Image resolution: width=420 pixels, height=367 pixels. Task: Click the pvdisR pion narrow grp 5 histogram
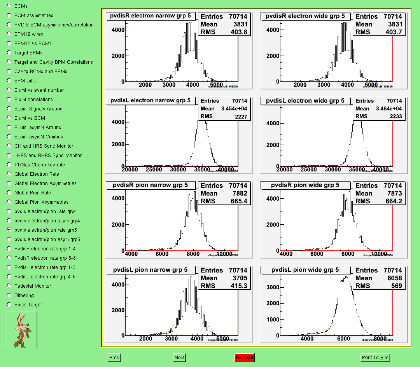tap(179, 220)
